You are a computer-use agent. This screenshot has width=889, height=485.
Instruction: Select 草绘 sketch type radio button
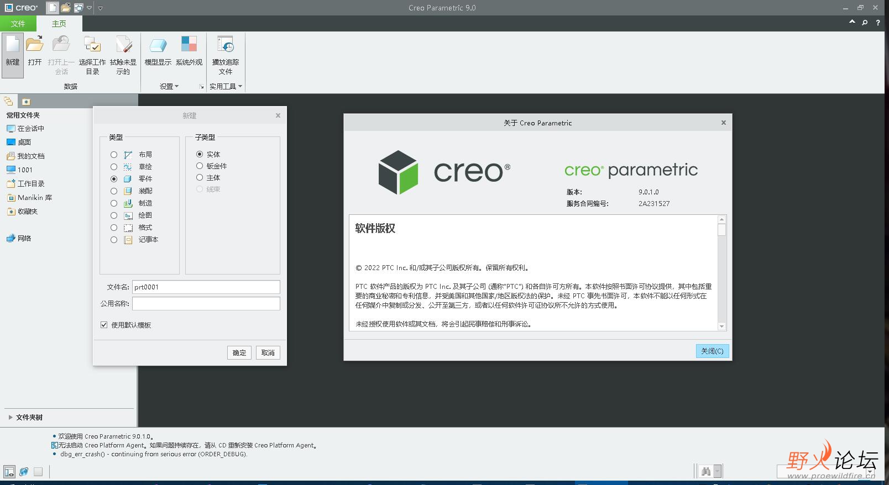click(114, 167)
